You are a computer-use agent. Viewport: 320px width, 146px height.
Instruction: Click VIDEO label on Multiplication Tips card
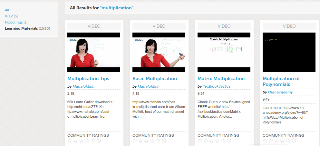click(94, 26)
